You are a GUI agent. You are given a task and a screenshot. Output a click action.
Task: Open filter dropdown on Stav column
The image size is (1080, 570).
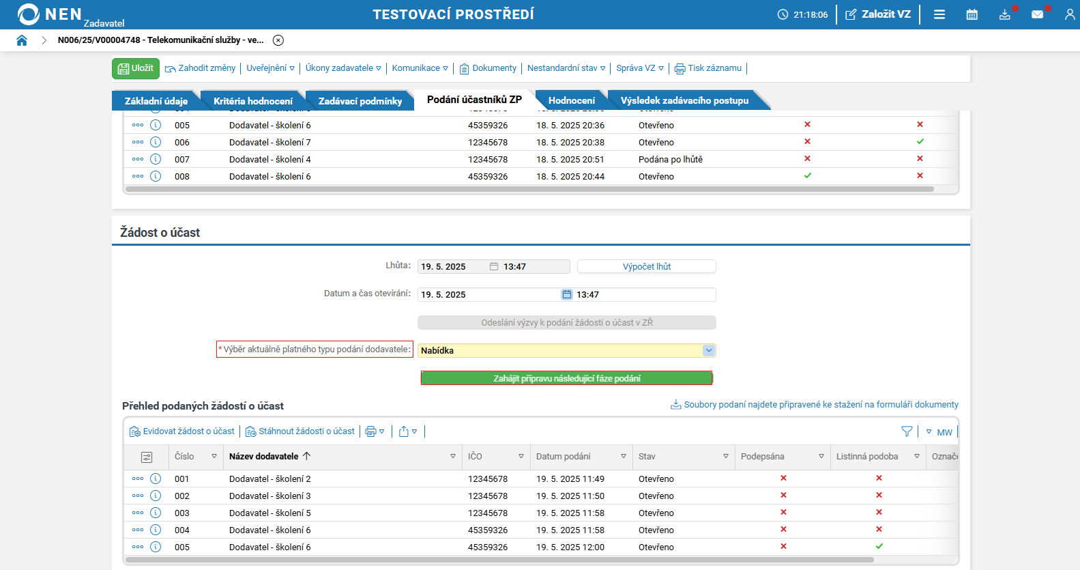[x=726, y=457]
